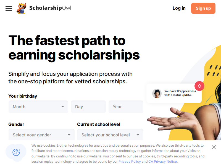221x166 pixels.
Task: Click the ScholarshipOwl brand name text
Action: (x=50, y=8)
